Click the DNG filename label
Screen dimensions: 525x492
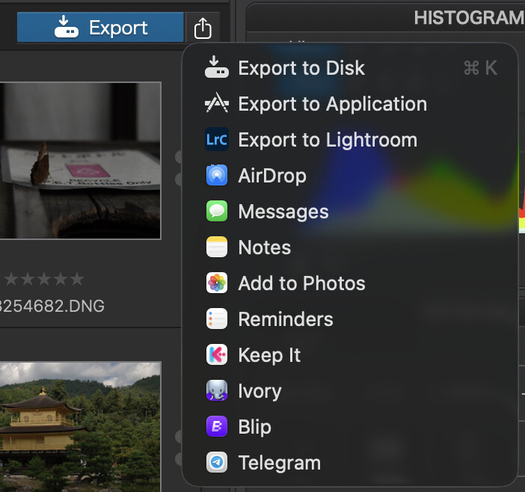(52, 306)
